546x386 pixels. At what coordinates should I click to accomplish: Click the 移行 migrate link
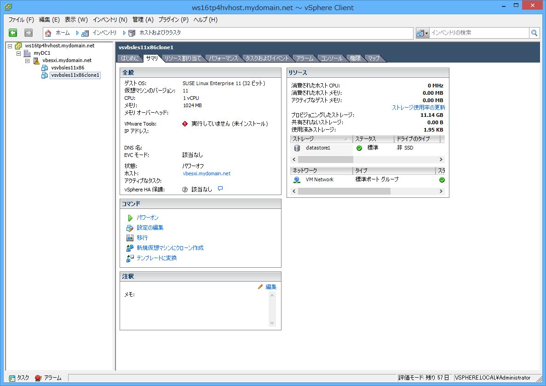pyautogui.click(x=142, y=237)
